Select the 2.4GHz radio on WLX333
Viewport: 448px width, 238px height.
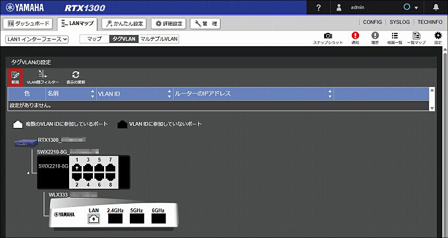115,219
